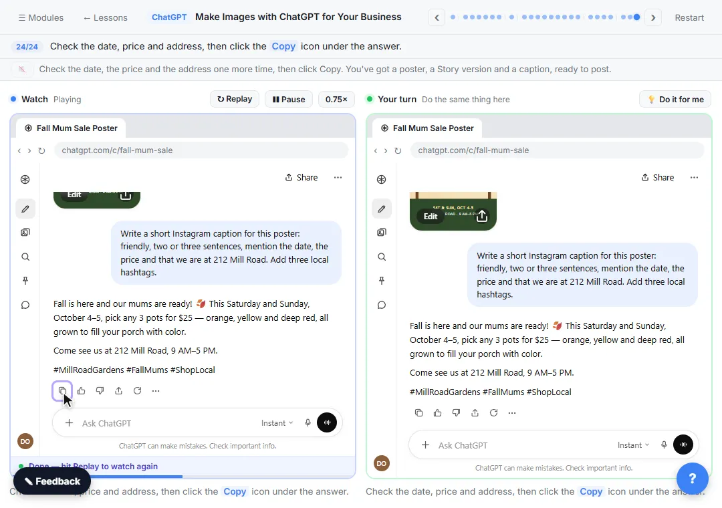Open the new chat pencil icon in the Your turn sidebar
722x508 pixels.
pyautogui.click(x=382, y=209)
